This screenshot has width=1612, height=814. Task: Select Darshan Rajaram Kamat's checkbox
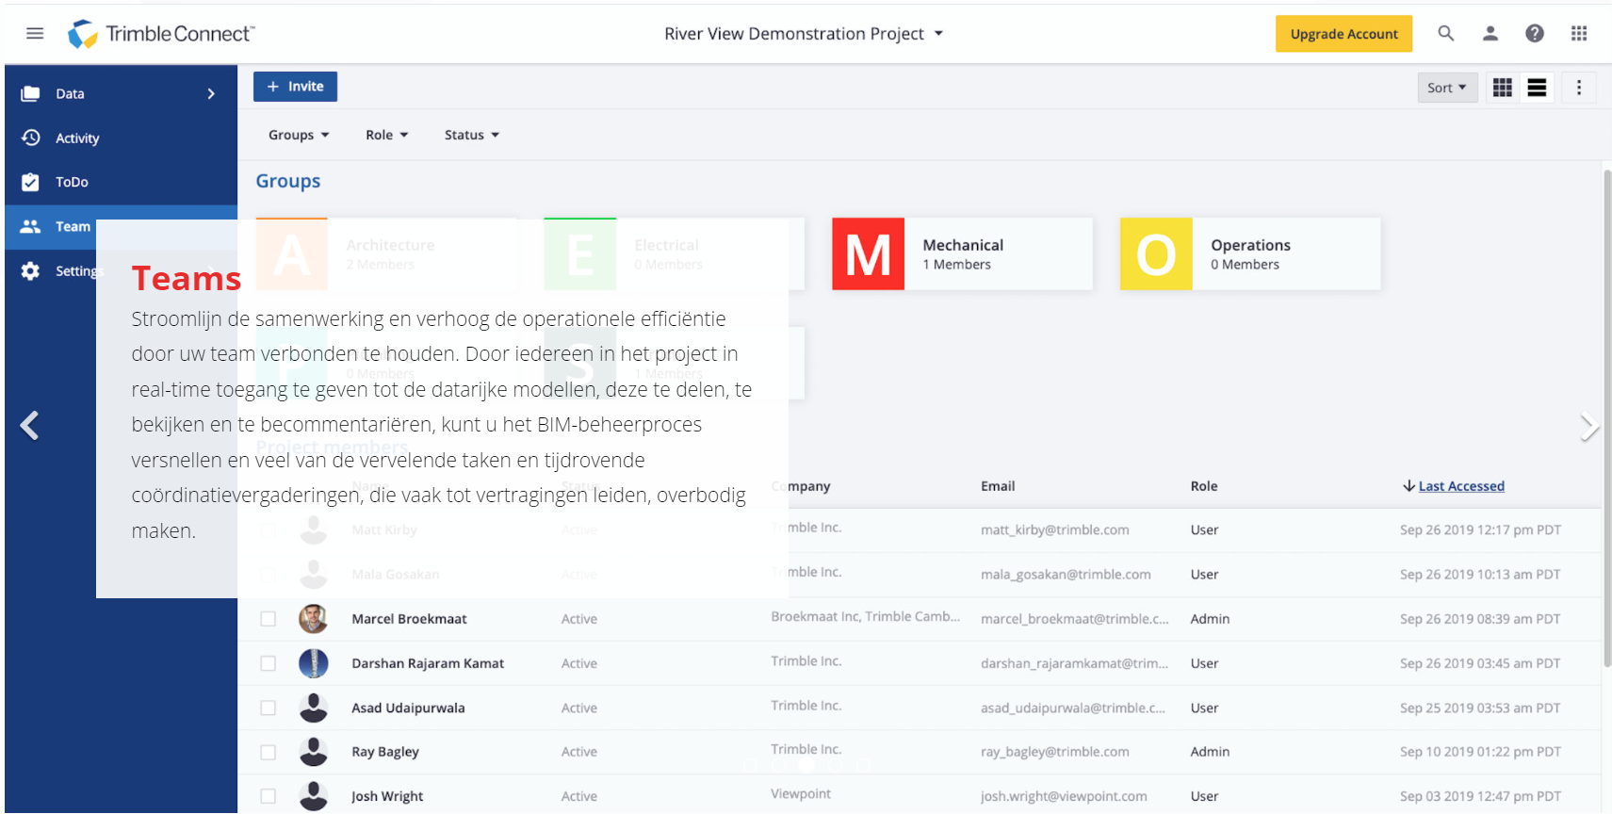269,663
